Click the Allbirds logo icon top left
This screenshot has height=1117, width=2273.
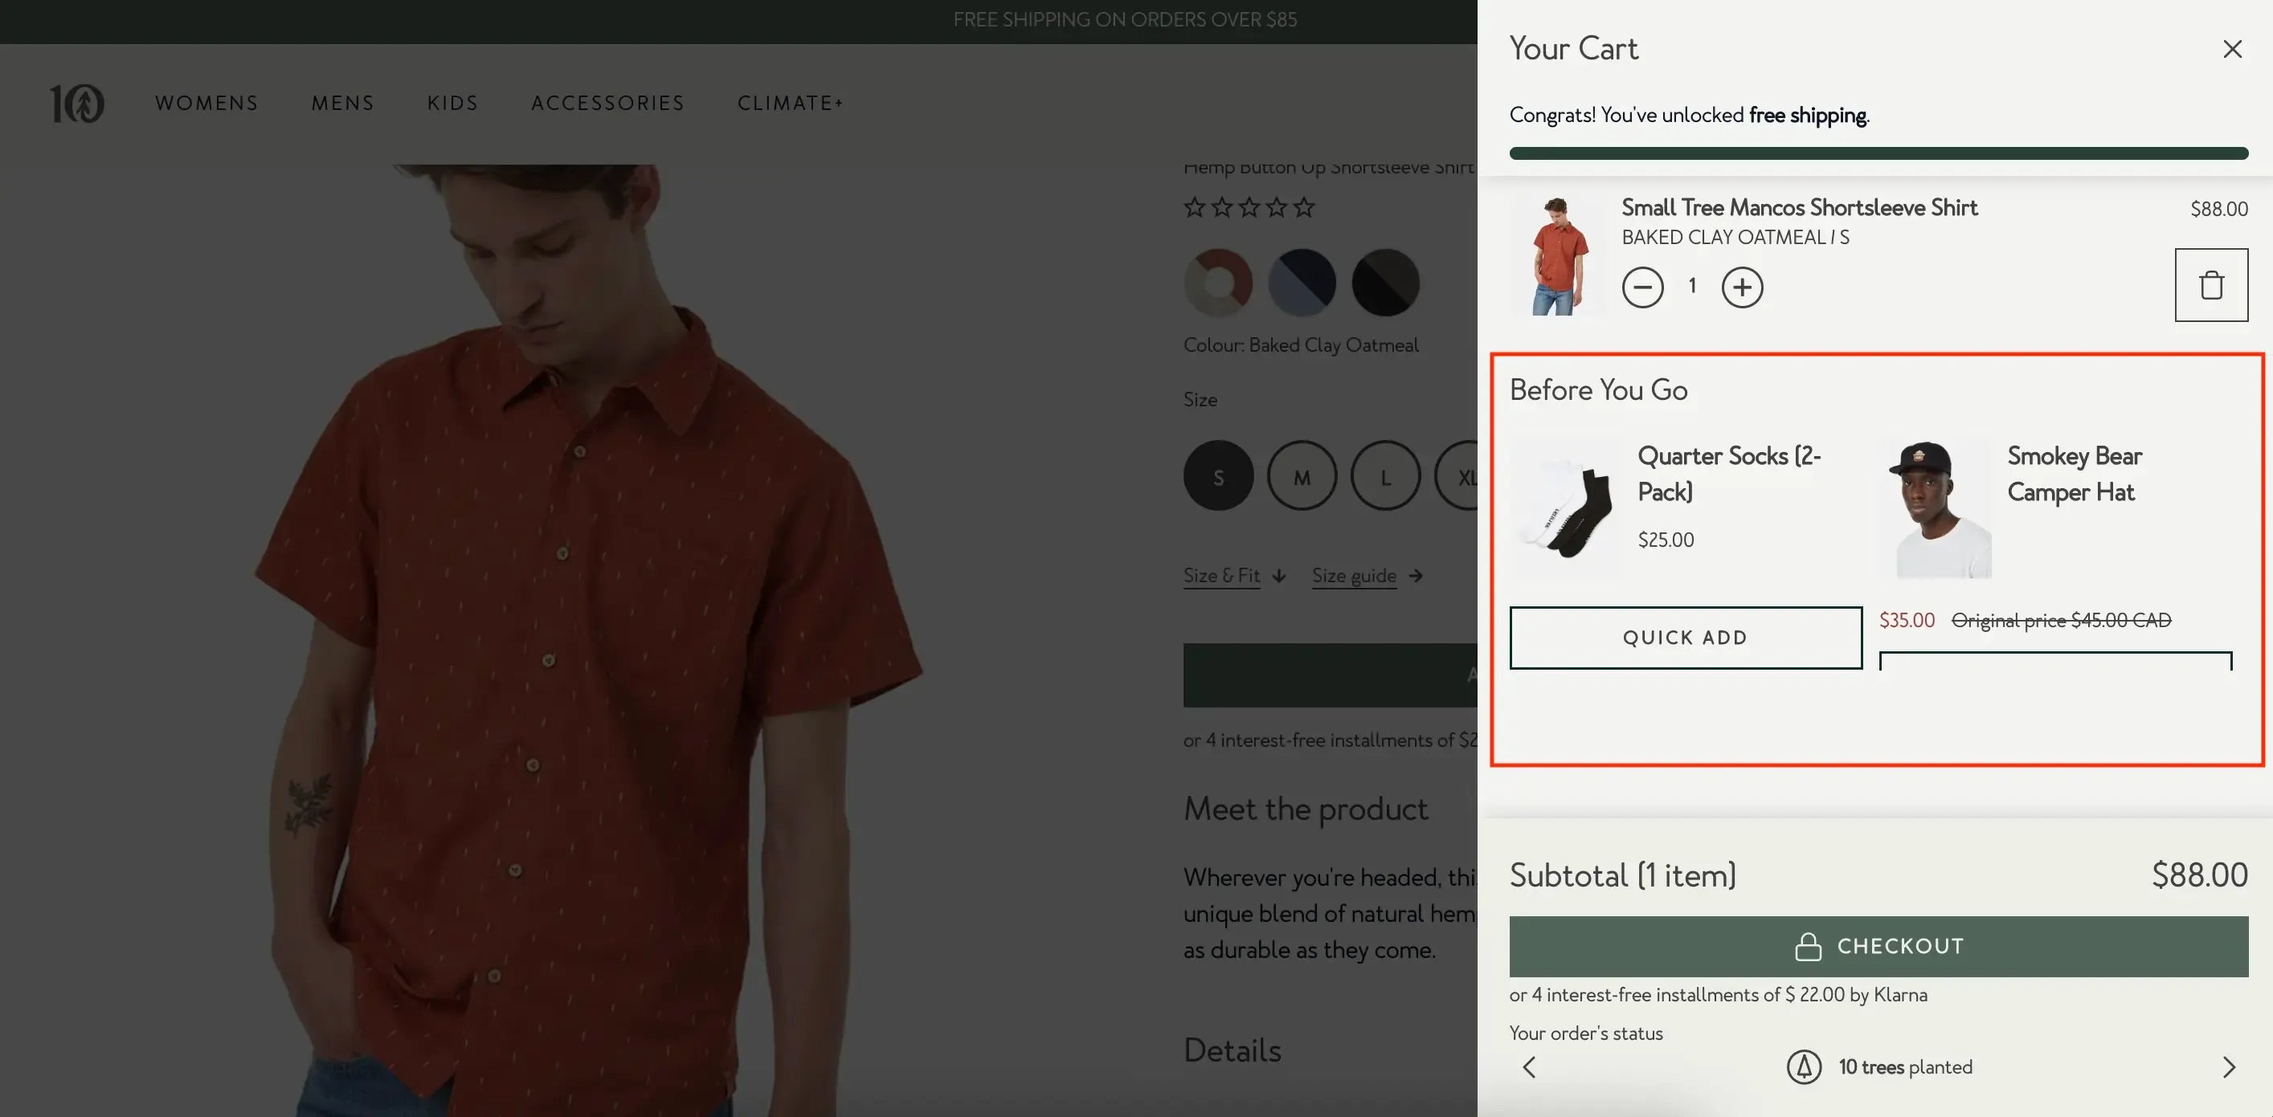point(77,103)
